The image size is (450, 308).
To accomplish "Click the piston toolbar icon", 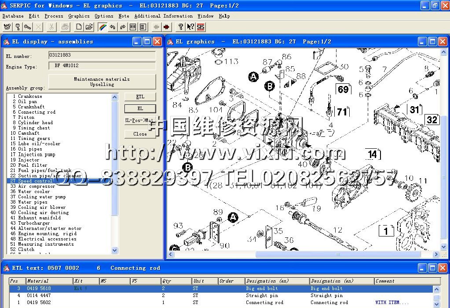I will coord(18,27).
